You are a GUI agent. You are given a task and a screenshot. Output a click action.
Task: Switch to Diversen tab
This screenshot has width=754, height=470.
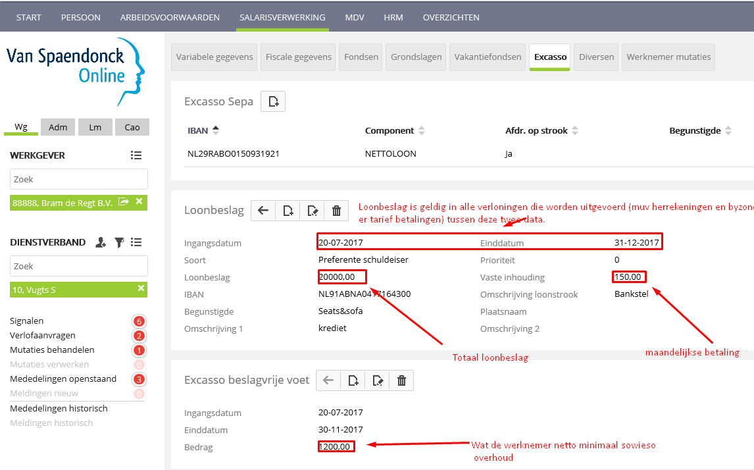(x=596, y=57)
